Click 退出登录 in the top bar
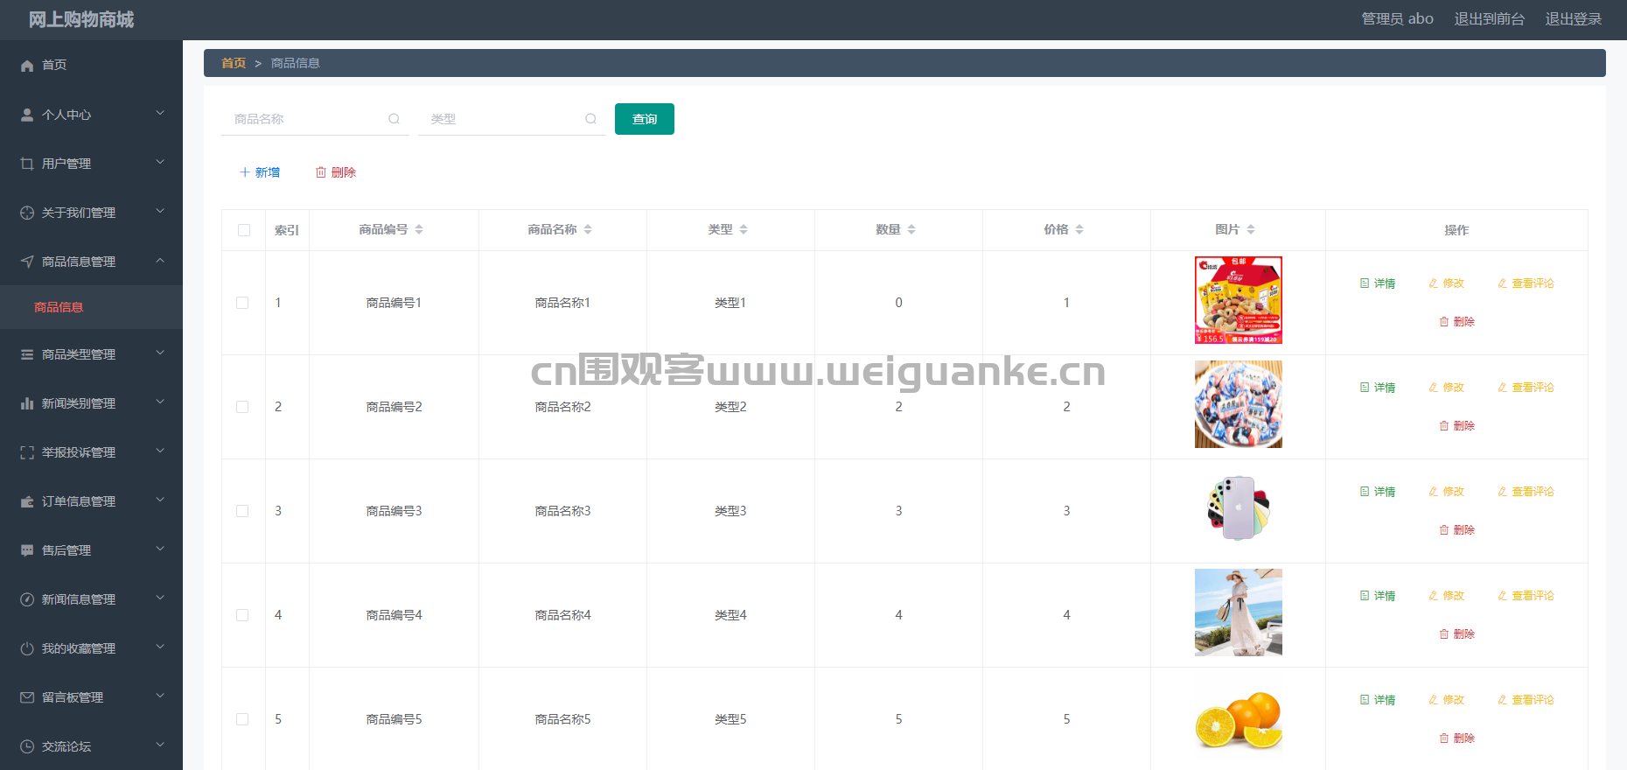 point(1573,19)
